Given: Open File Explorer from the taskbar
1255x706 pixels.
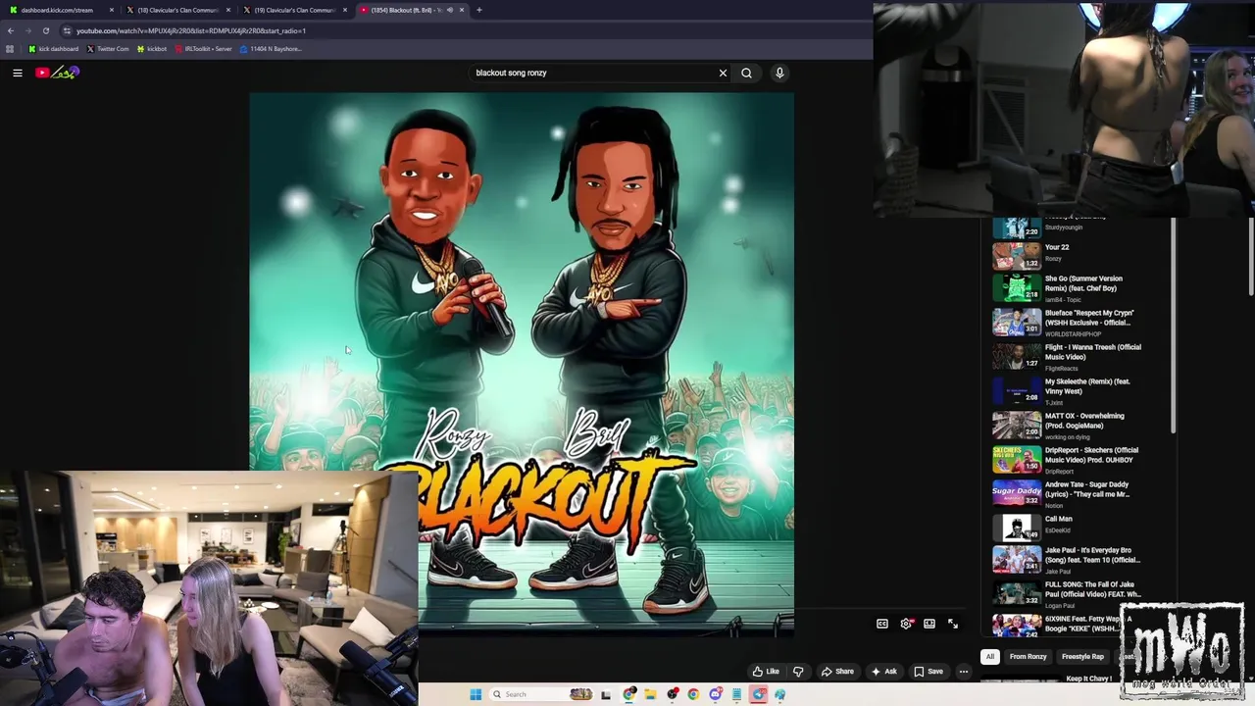Looking at the screenshot, I should (x=650, y=694).
